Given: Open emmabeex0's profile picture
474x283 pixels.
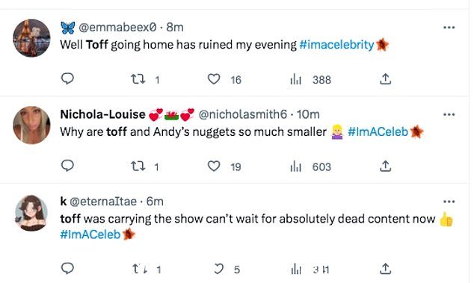Looking at the screenshot, I should [x=31, y=38].
